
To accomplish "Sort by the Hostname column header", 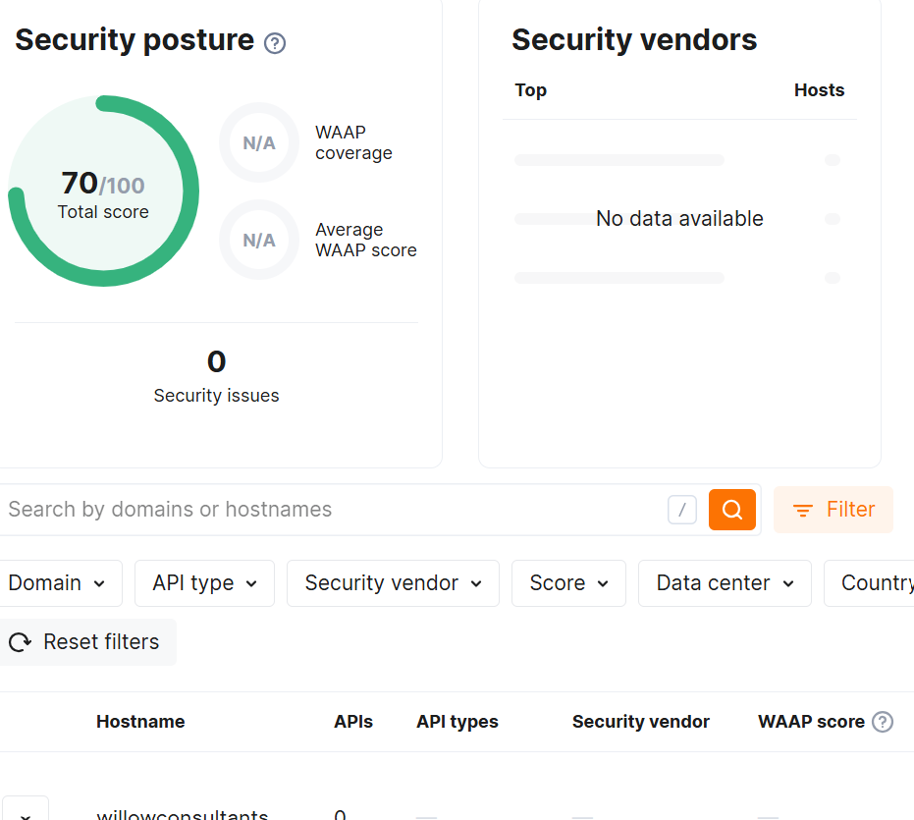I will point(140,722).
